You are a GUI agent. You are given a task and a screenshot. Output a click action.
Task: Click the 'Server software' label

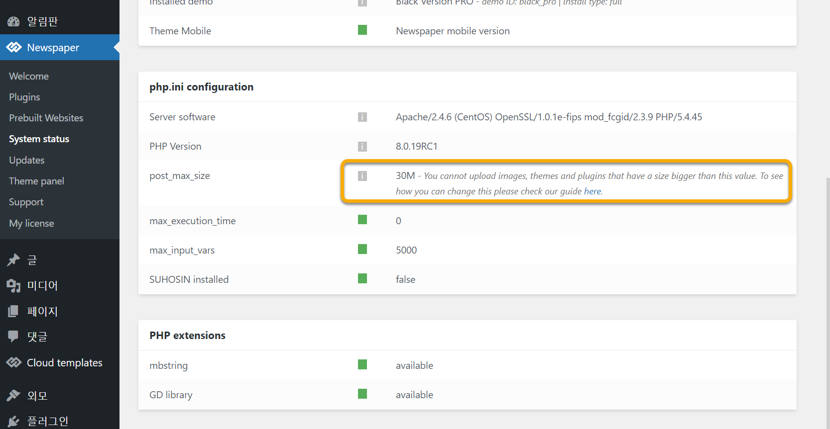(x=182, y=117)
